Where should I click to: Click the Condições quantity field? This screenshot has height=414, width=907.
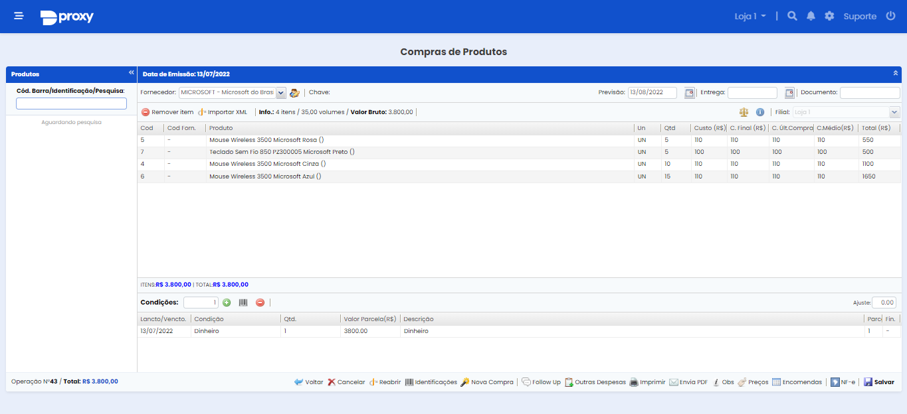pyautogui.click(x=201, y=303)
